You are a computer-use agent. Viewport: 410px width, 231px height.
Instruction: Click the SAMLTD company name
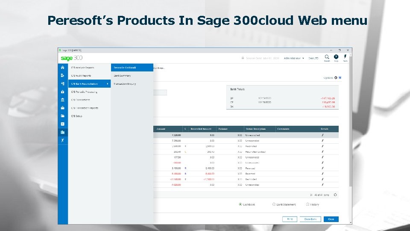tap(313, 58)
